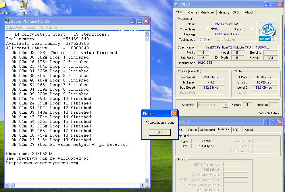
Task: Click the Super PI horizontal scrollbar thumb
Action: (12, 185)
